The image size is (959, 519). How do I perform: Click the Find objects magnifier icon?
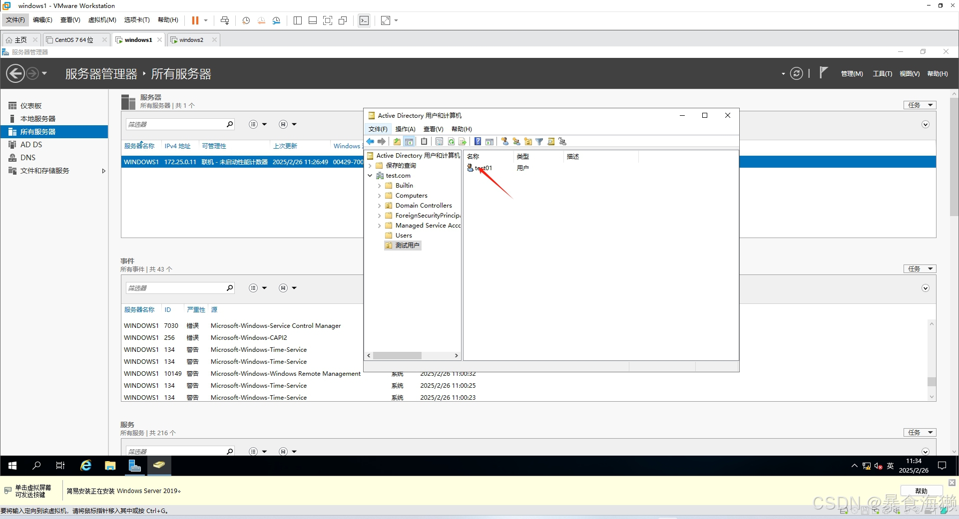tap(551, 142)
